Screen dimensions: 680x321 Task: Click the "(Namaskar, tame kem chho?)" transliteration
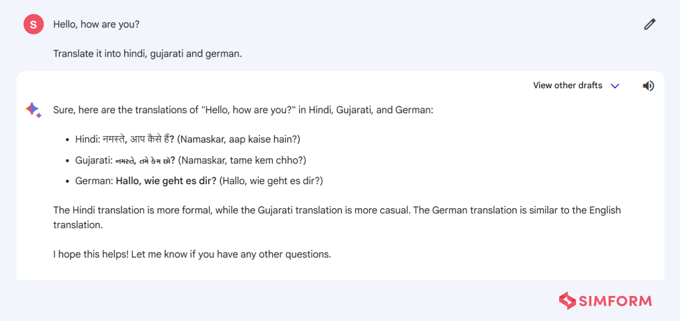coord(242,160)
